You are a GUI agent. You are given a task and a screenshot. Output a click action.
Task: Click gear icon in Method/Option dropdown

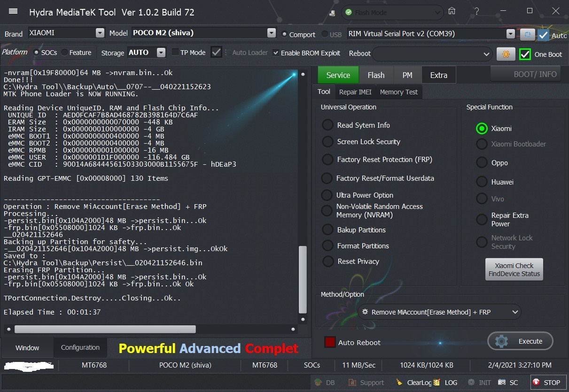pyautogui.click(x=365, y=312)
